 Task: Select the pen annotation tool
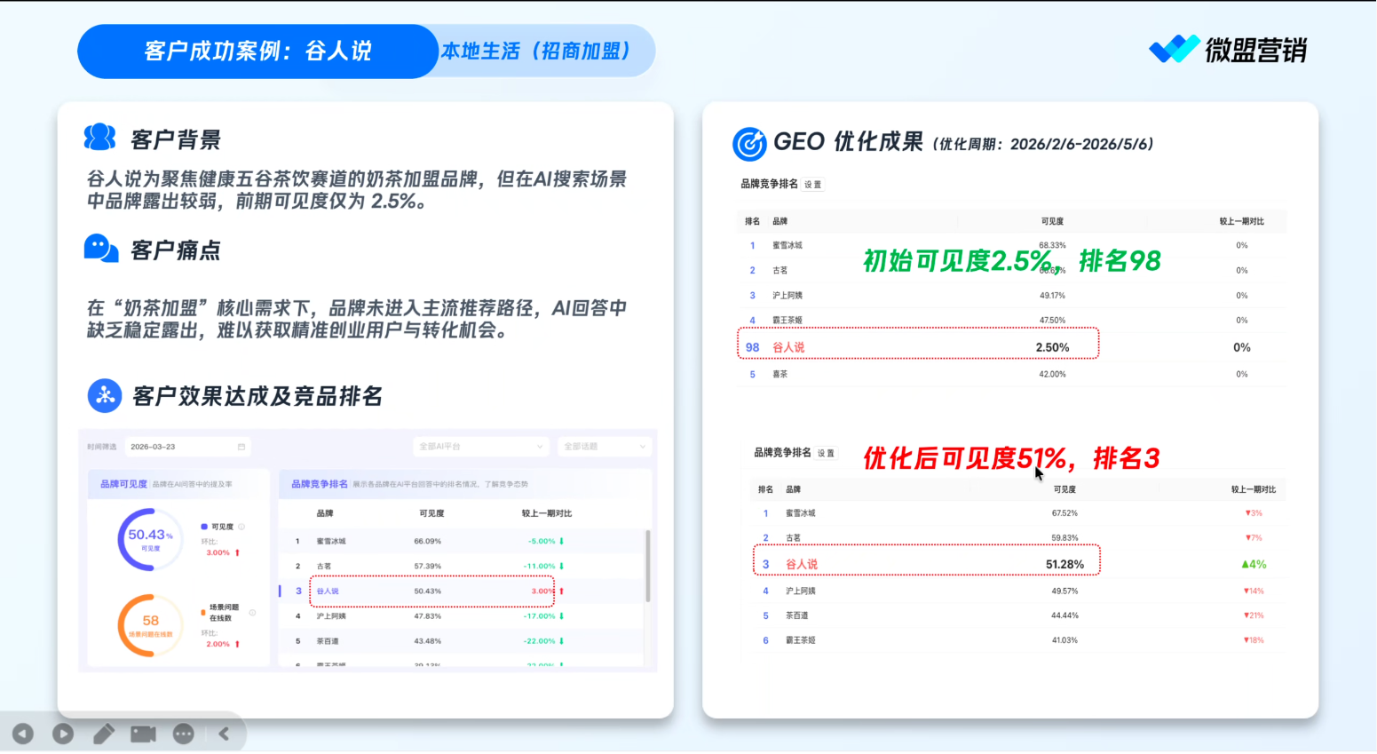click(x=104, y=734)
